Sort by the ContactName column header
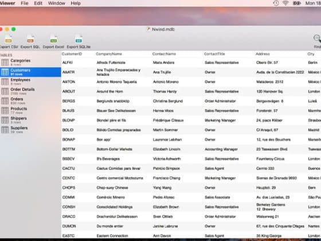This screenshot has height=241, width=321. click(x=164, y=54)
